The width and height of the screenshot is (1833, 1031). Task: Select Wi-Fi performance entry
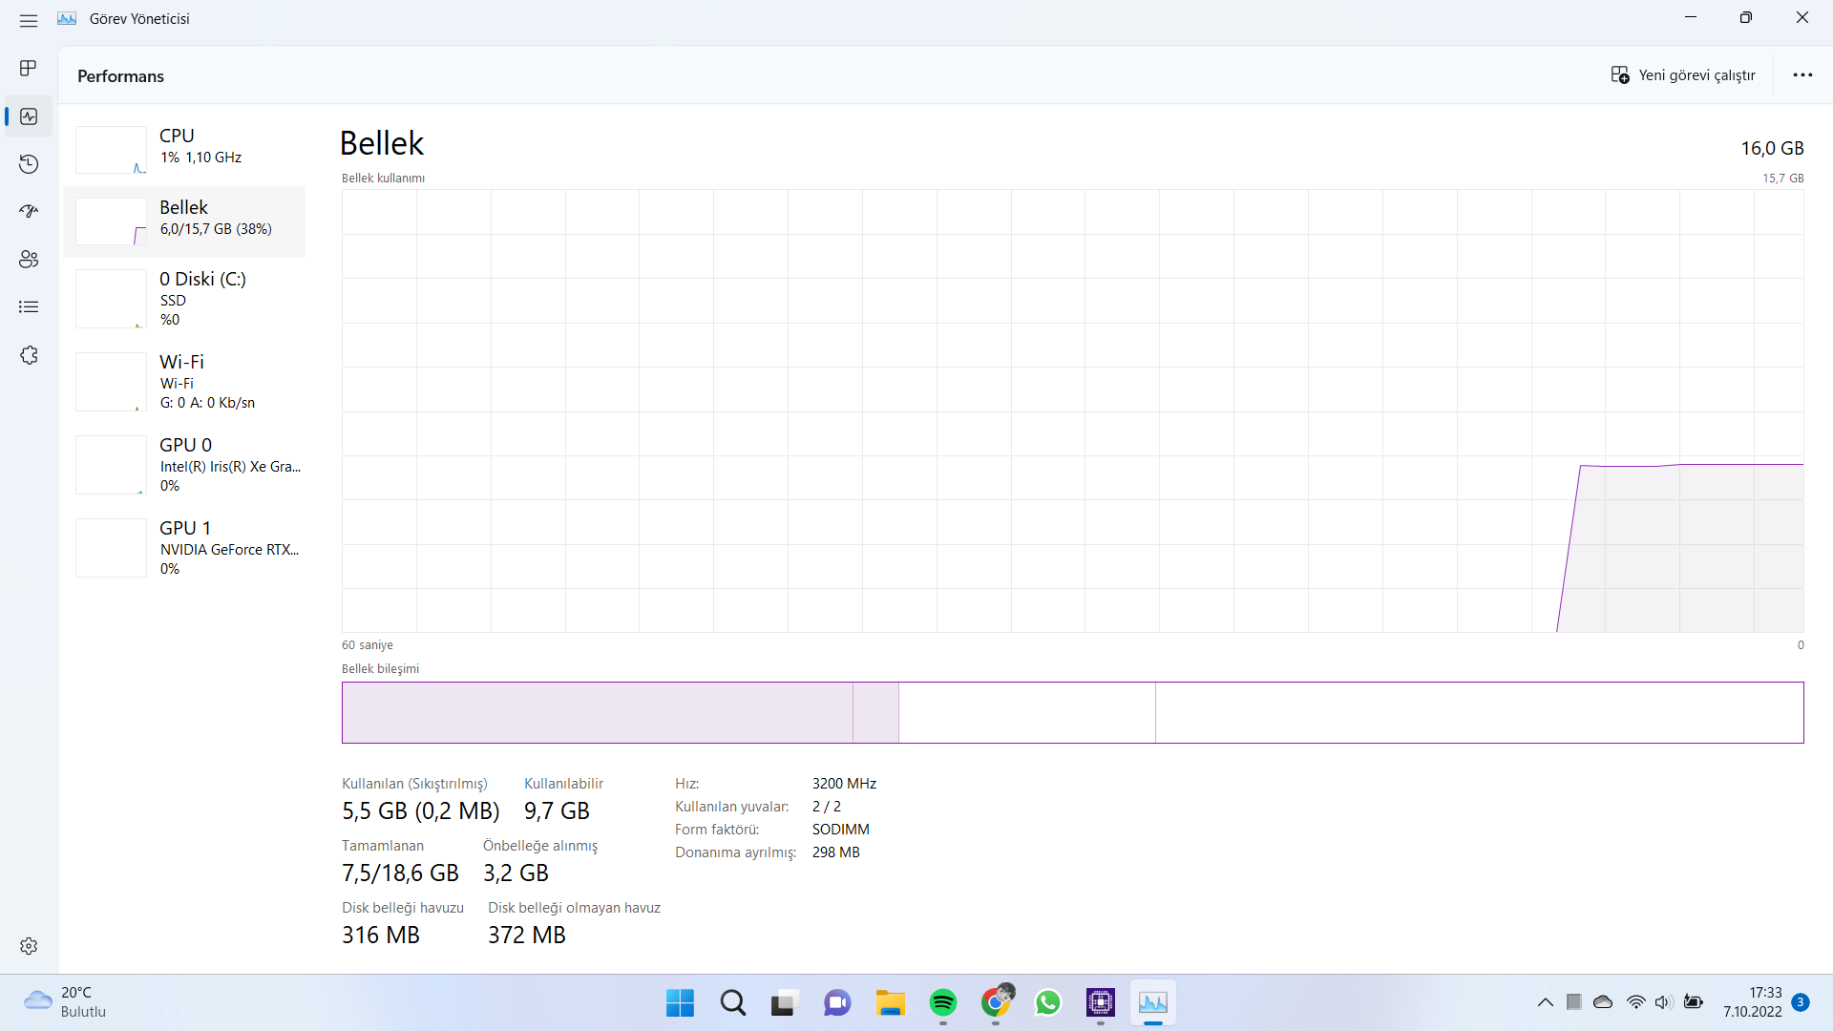click(184, 382)
